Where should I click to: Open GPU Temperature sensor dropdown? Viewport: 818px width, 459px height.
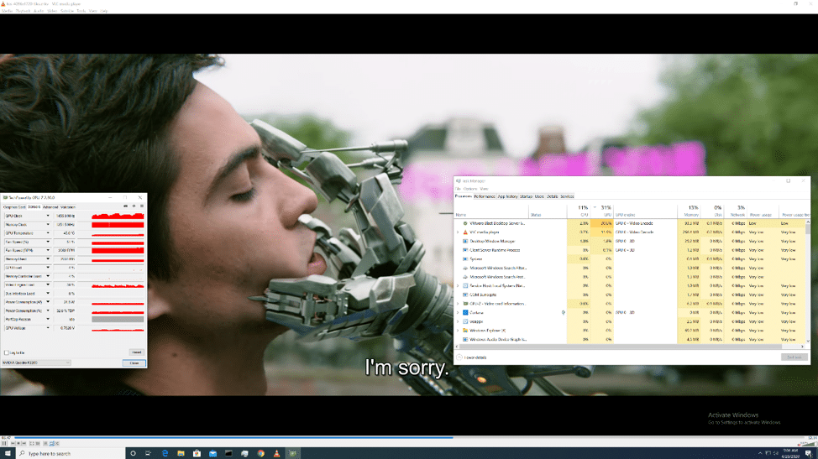pyautogui.click(x=48, y=233)
